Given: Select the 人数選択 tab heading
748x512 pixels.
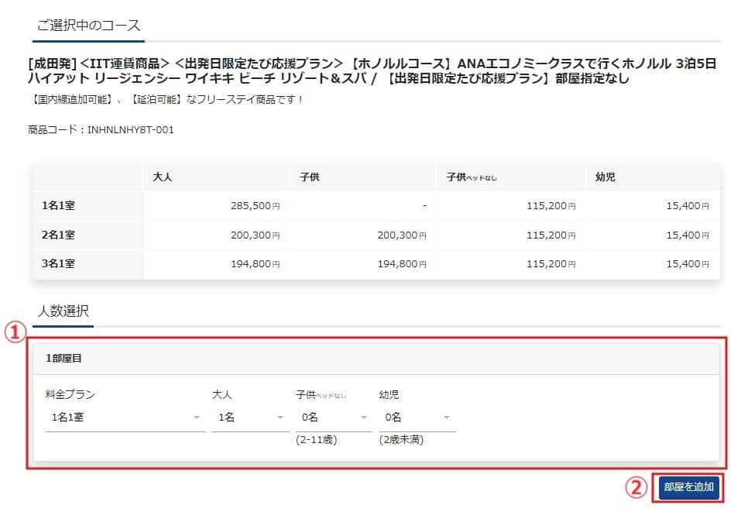Looking at the screenshot, I should (63, 311).
